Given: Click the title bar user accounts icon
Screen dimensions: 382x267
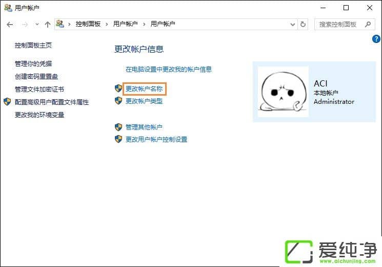Looking at the screenshot, I should [8, 8].
